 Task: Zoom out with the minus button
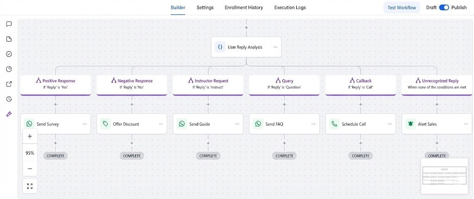coord(30,168)
